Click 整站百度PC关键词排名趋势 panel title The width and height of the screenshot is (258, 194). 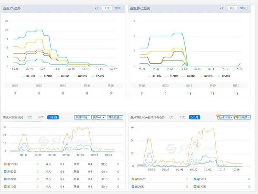[x=148, y=117]
